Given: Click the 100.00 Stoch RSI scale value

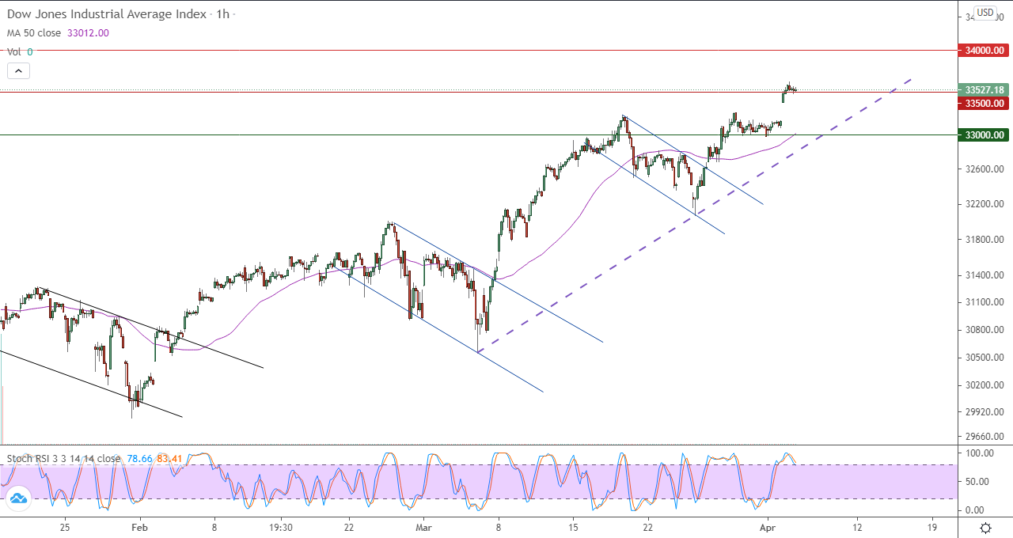Looking at the screenshot, I should [981, 453].
